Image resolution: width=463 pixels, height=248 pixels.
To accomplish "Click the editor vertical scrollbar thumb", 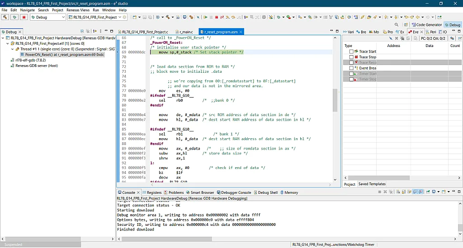I will 335,100.
